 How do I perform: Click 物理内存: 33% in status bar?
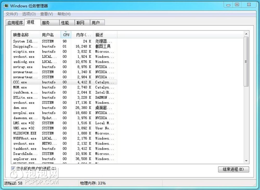(x=93, y=183)
